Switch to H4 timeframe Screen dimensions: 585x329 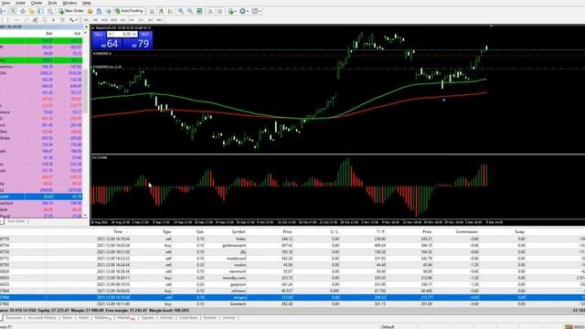[x=132, y=20]
